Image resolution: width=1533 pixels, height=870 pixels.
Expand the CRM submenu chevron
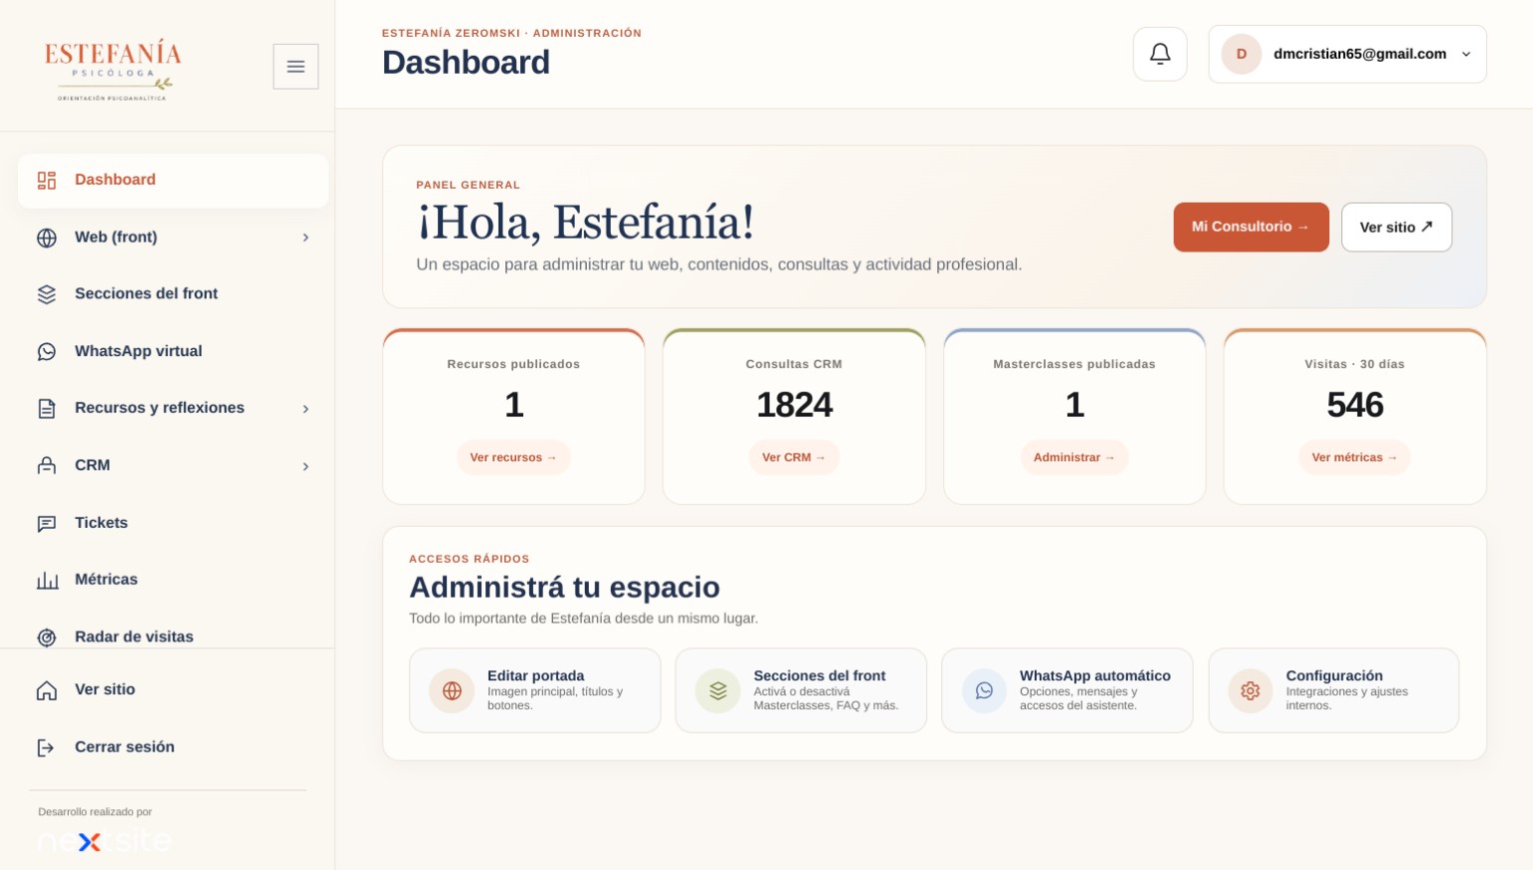(x=305, y=466)
